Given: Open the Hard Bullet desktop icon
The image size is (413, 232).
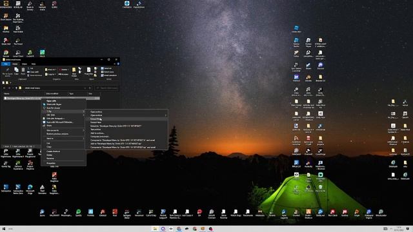Looking at the screenshot, I should (18, 29).
